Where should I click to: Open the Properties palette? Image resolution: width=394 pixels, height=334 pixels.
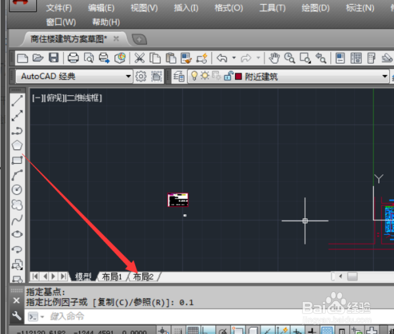[340, 58]
